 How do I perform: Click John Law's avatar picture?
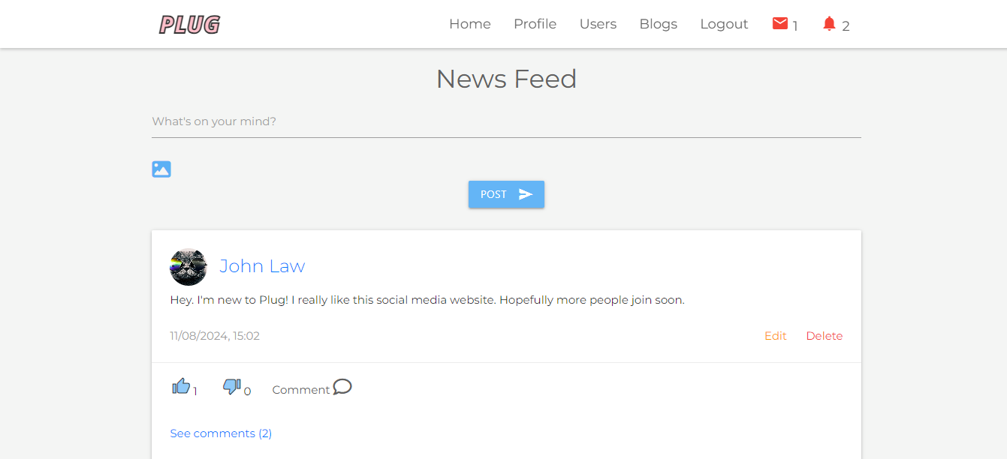(188, 267)
